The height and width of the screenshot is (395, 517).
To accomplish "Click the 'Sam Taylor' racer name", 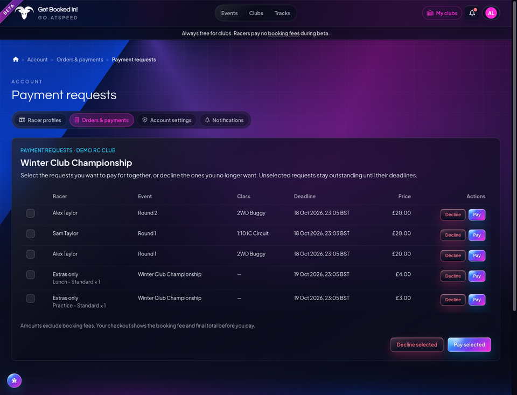I will [x=65, y=233].
